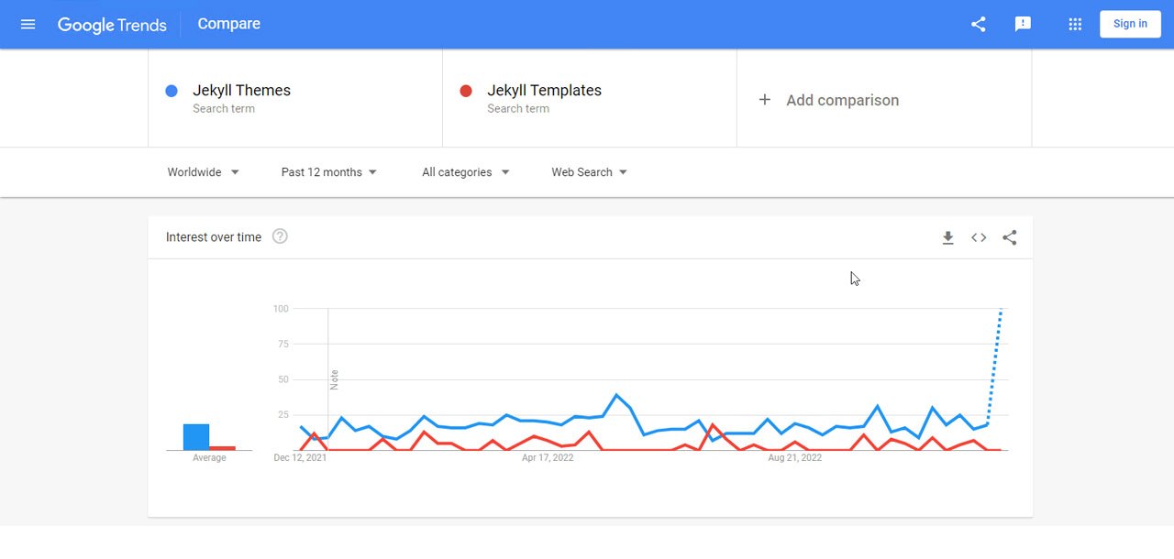Open the send feedback icon
Image resolution: width=1174 pixels, height=559 pixels.
click(x=1023, y=24)
